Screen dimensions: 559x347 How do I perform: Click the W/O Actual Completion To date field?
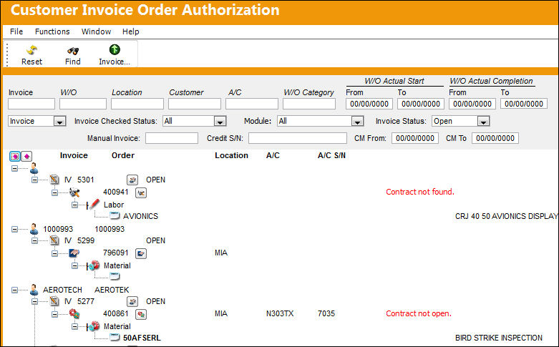click(x=524, y=104)
